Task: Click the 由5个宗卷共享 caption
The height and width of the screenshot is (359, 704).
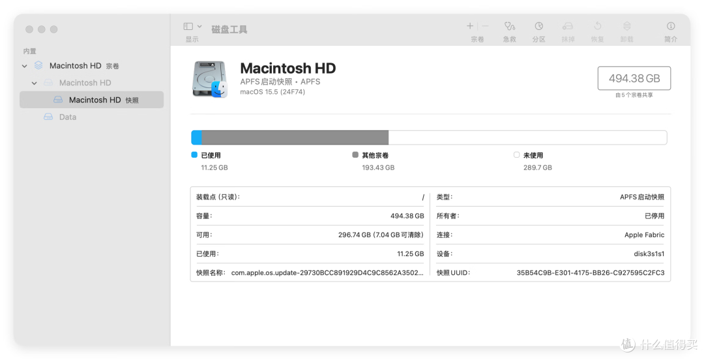Action: [x=634, y=95]
